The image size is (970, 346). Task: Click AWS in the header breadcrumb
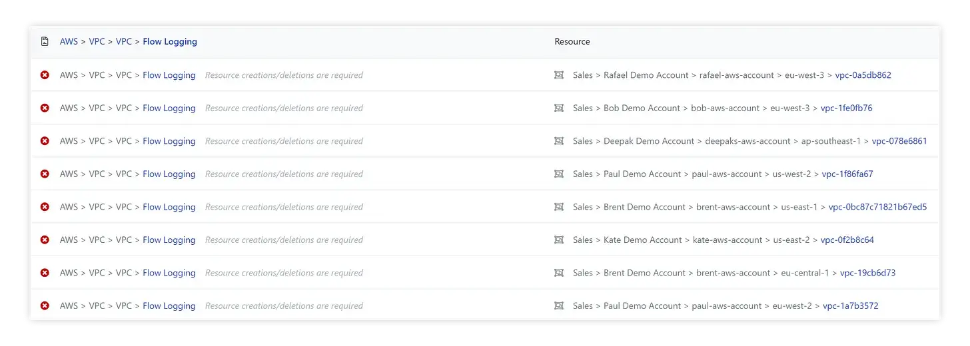69,41
